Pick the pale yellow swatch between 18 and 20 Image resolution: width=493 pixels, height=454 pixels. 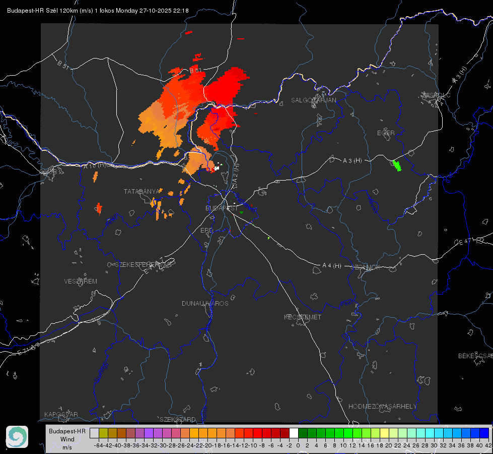pos(384,433)
